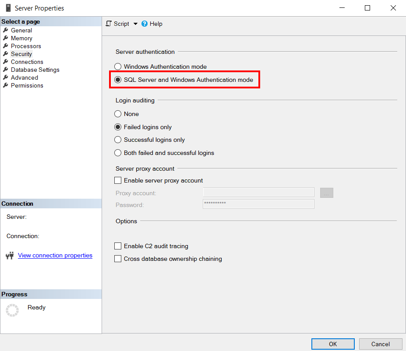Click the 'Server:' label in Connection panel
The width and height of the screenshot is (406, 351).
pyautogui.click(x=17, y=217)
